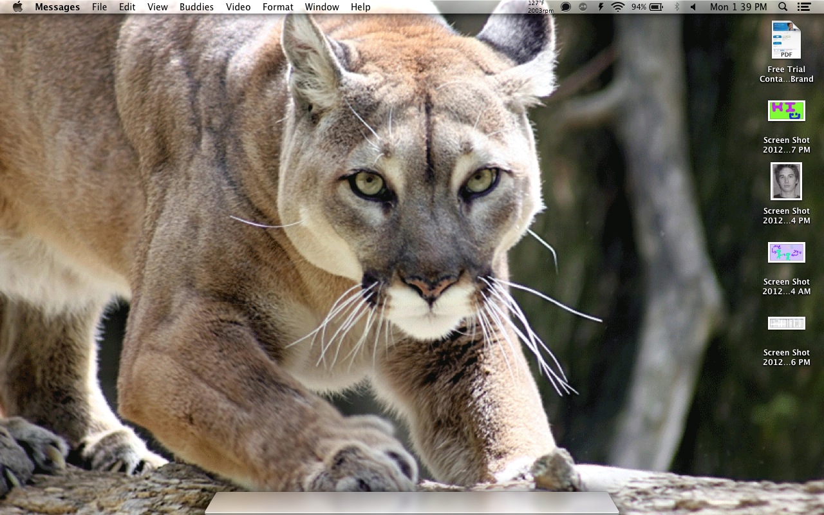Open the Video menu
The height and width of the screenshot is (515, 824).
click(x=238, y=7)
